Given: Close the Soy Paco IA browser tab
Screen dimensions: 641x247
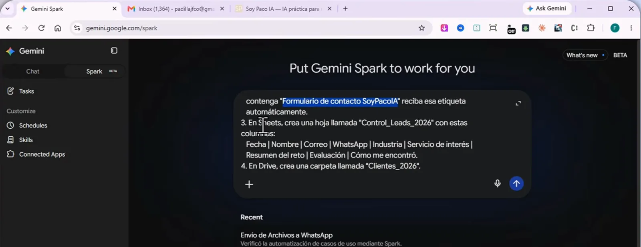Looking at the screenshot, I should pyautogui.click(x=329, y=9).
